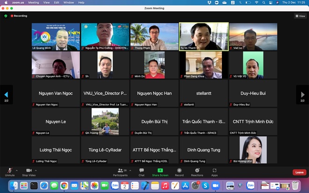This screenshot has width=309, height=193.
Task: Open Skype from the dock
Action: click(205, 186)
